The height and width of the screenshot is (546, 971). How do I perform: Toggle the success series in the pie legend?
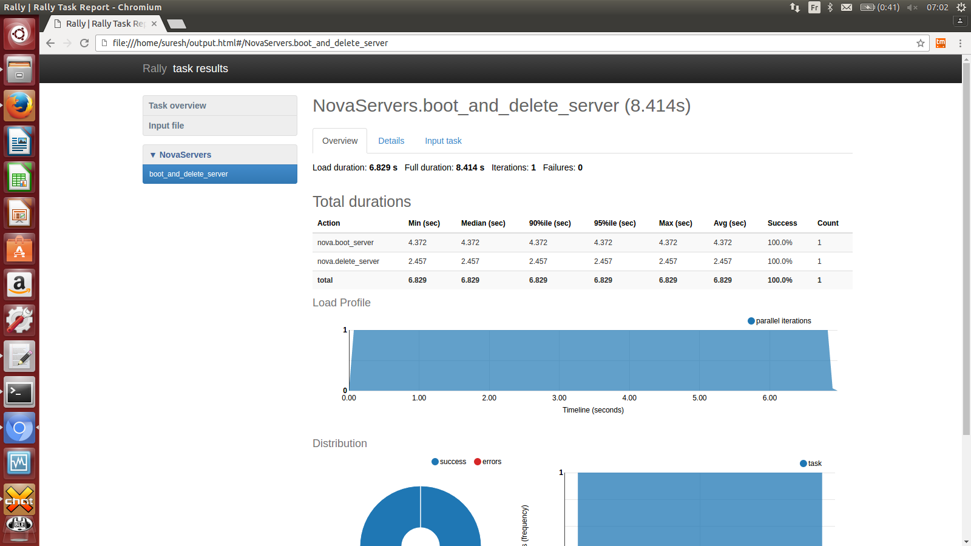coord(448,462)
